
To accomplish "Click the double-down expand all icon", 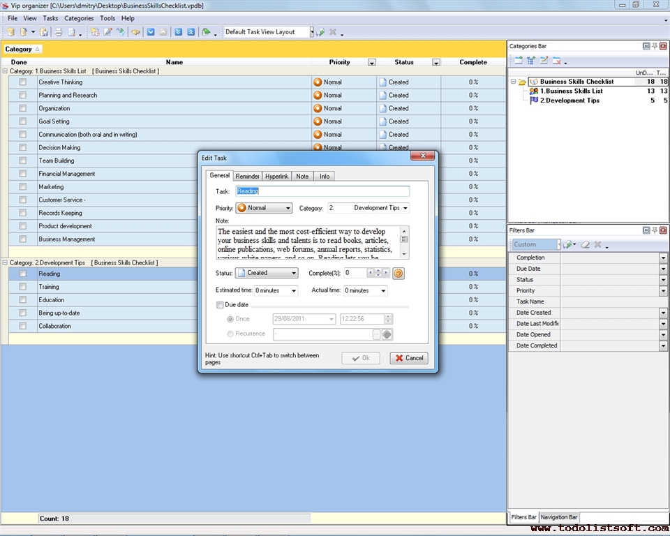I will click(179, 32).
